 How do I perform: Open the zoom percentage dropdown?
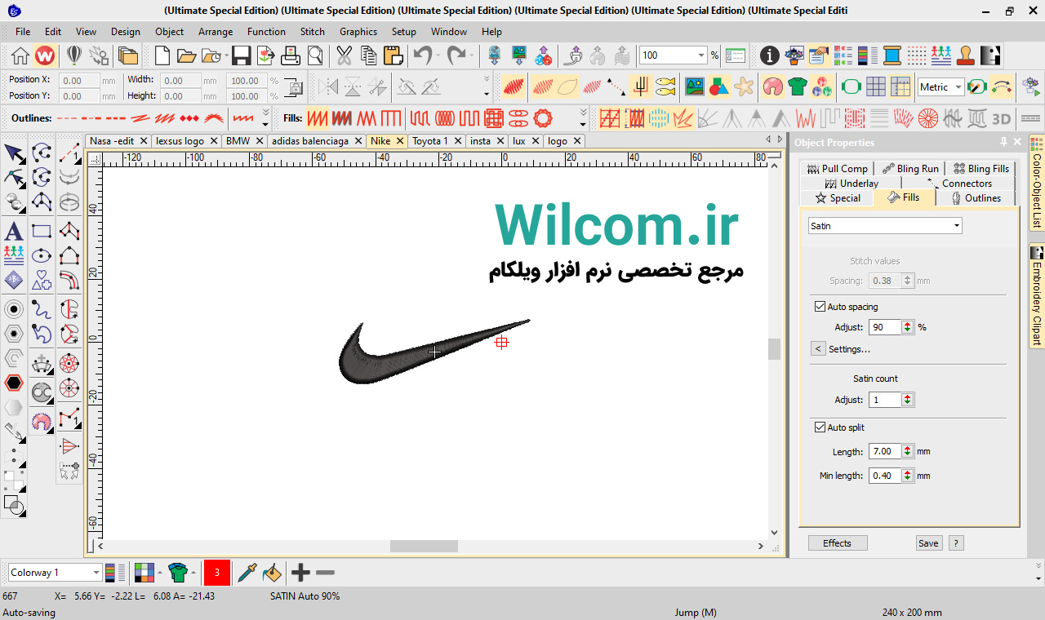(701, 55)
